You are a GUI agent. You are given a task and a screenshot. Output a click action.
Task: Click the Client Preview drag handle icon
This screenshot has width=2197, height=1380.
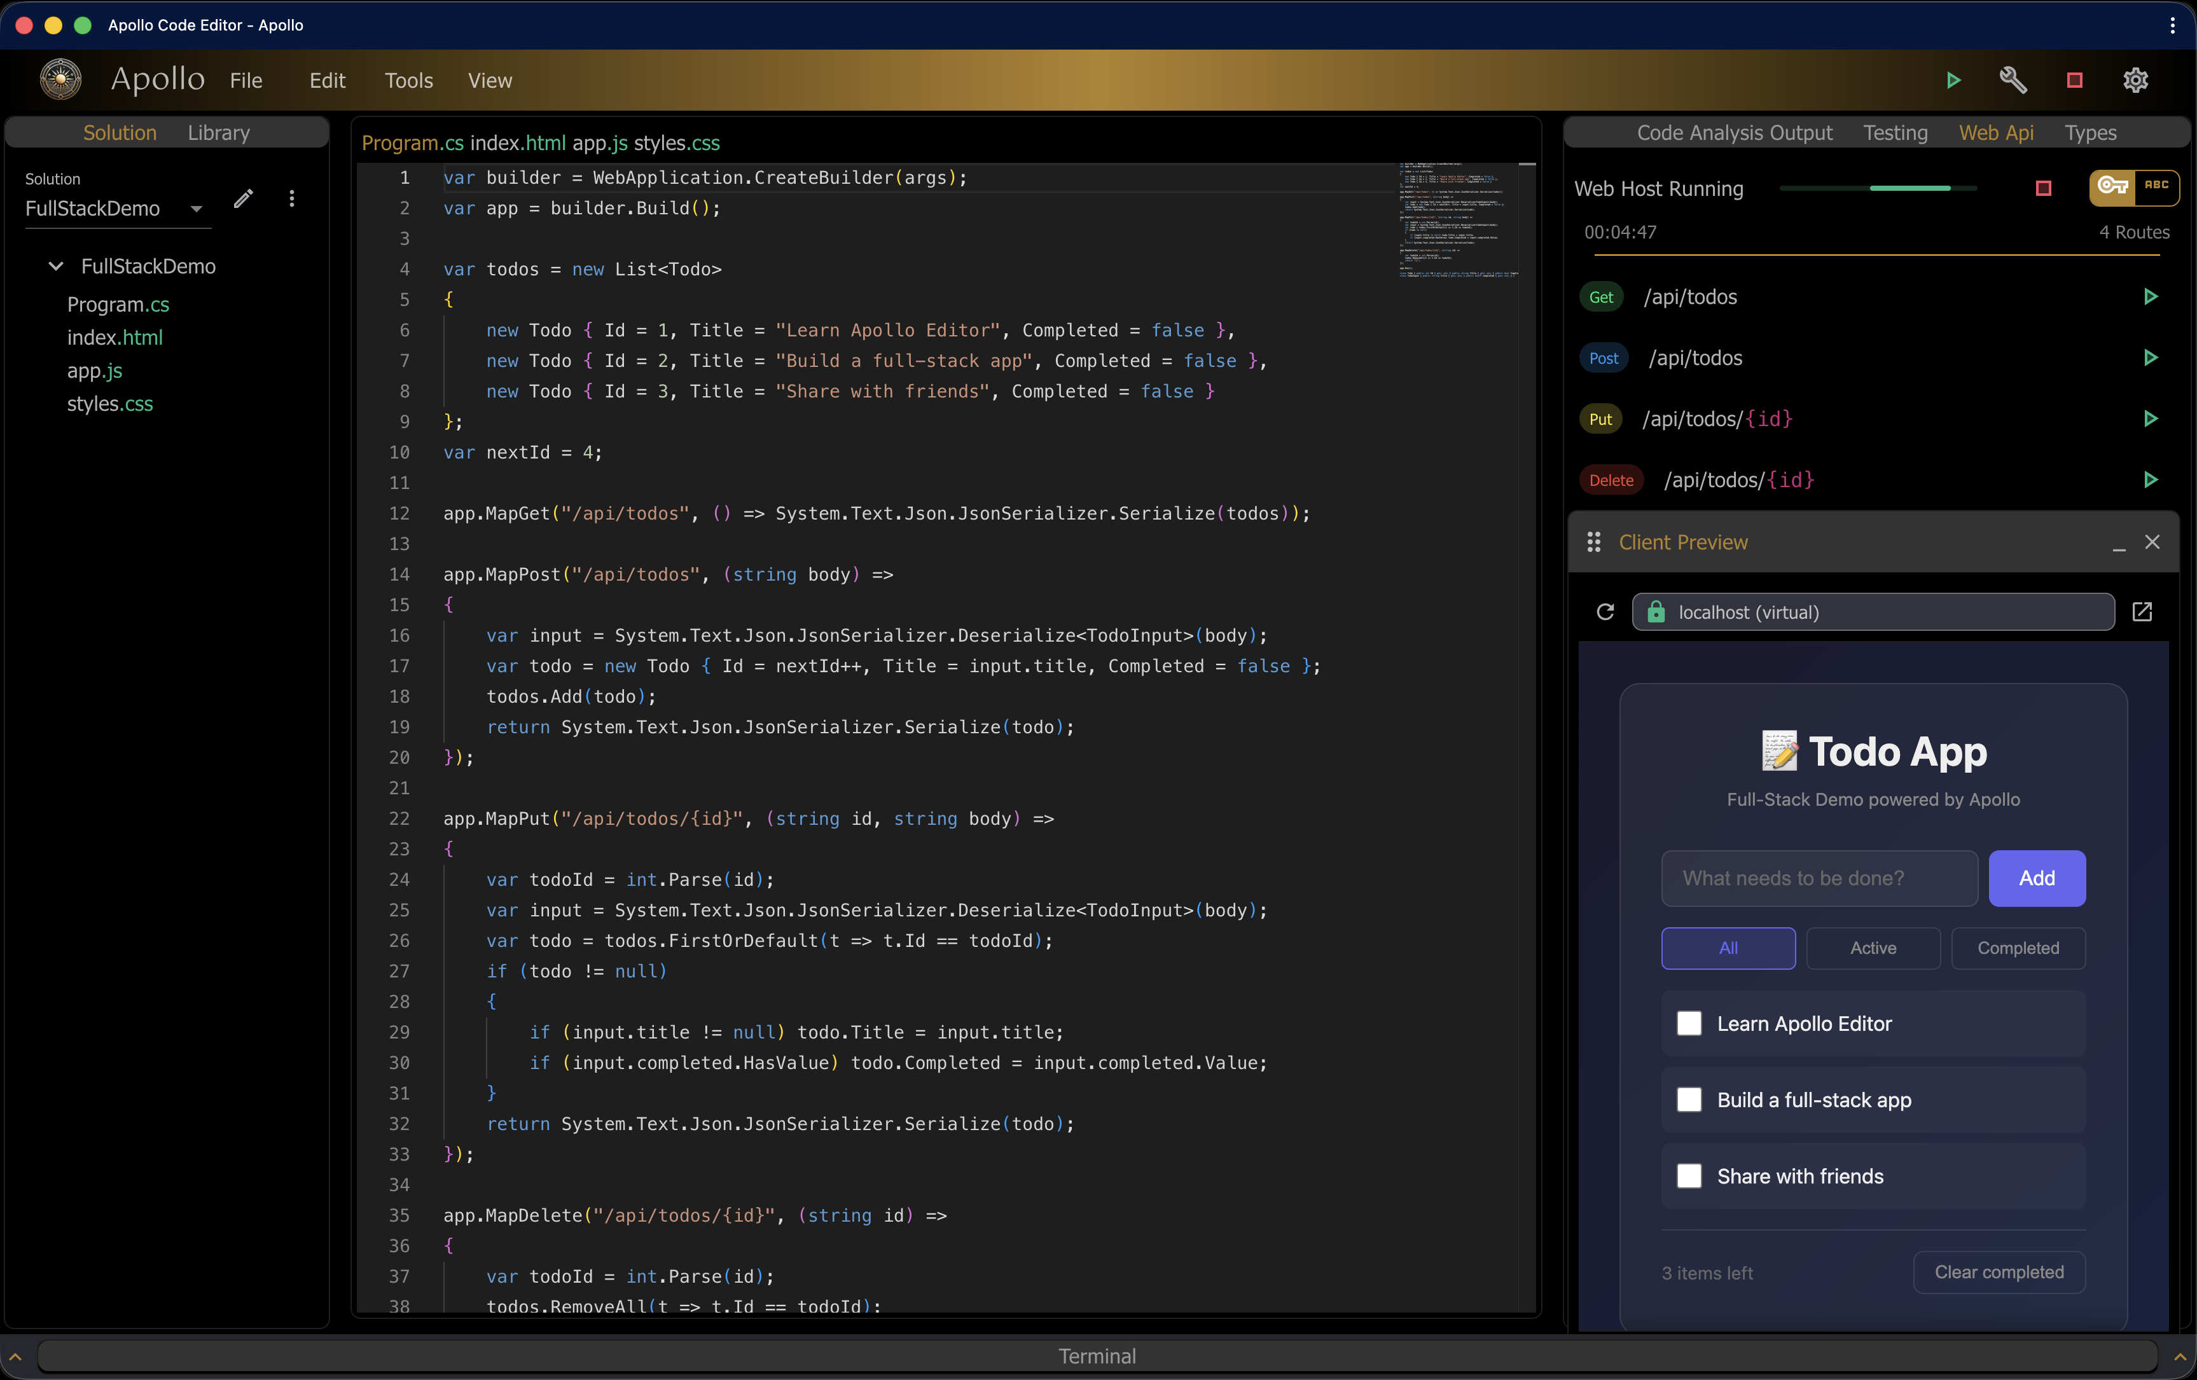coord(1594,542)
